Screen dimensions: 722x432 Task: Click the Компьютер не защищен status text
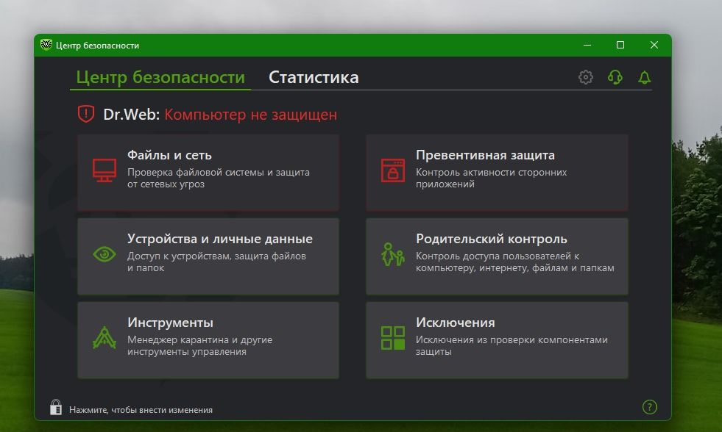[x=250, y=115]
